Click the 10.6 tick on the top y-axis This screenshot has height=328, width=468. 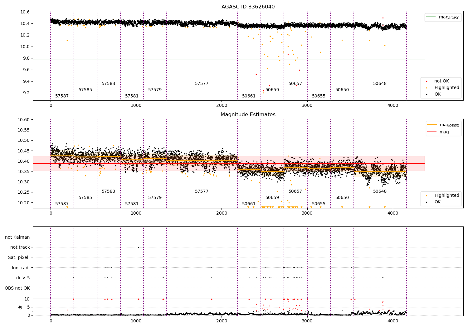[x=25, y=12]
